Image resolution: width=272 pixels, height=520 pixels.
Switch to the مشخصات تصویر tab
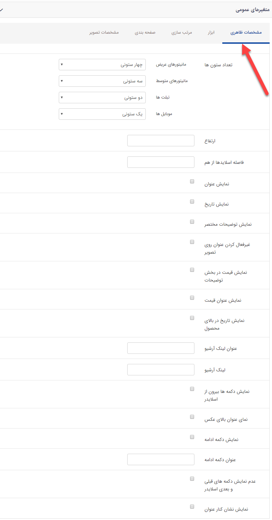(104, 33)
